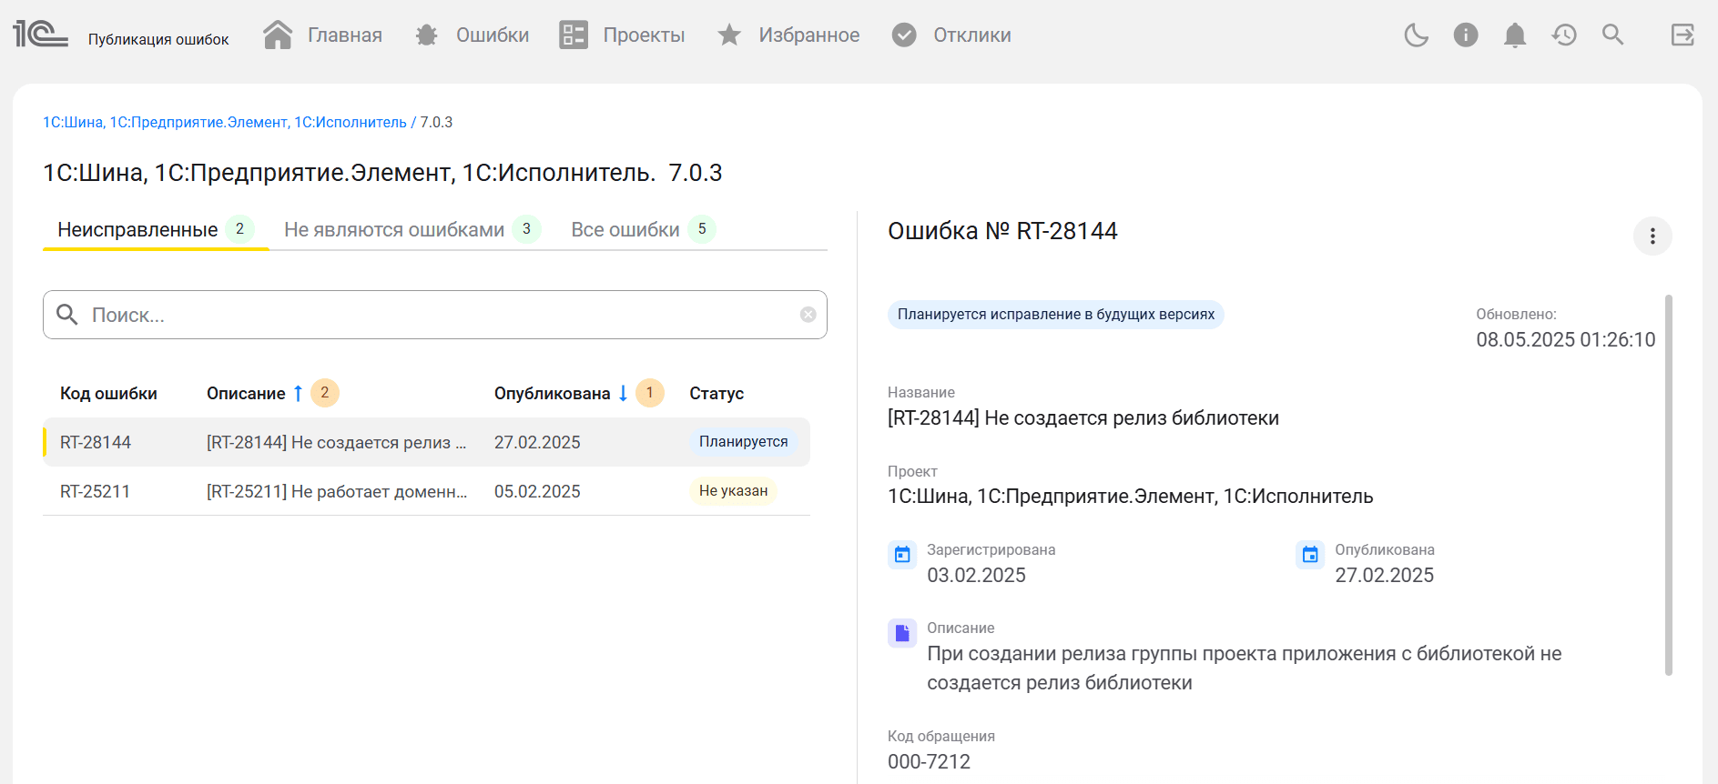Image resolution: width=1718 pixels, height=784 pixels.
Task: Click description '[RT-28144] Не создается релиз ...'
Action: point(337,442)
